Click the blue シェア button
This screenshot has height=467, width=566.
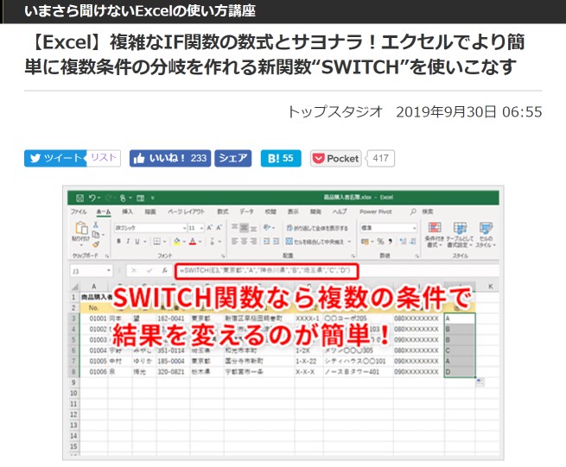[233, 158]
